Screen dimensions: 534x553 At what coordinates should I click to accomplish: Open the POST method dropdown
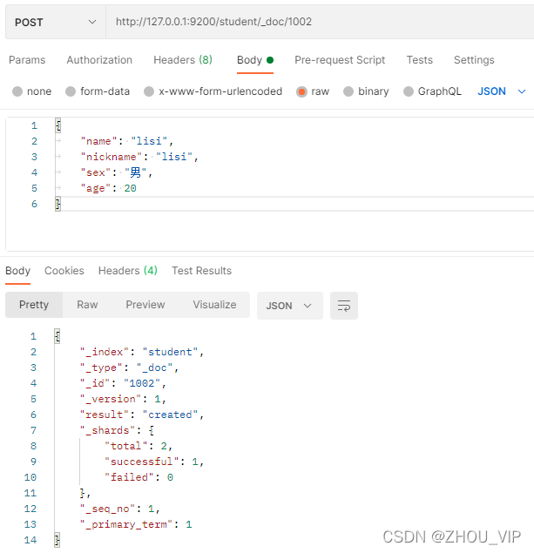click(x=56, y=23)
